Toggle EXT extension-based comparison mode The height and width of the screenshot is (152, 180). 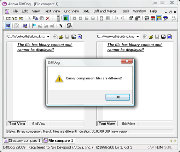click(x=166, y=18)
